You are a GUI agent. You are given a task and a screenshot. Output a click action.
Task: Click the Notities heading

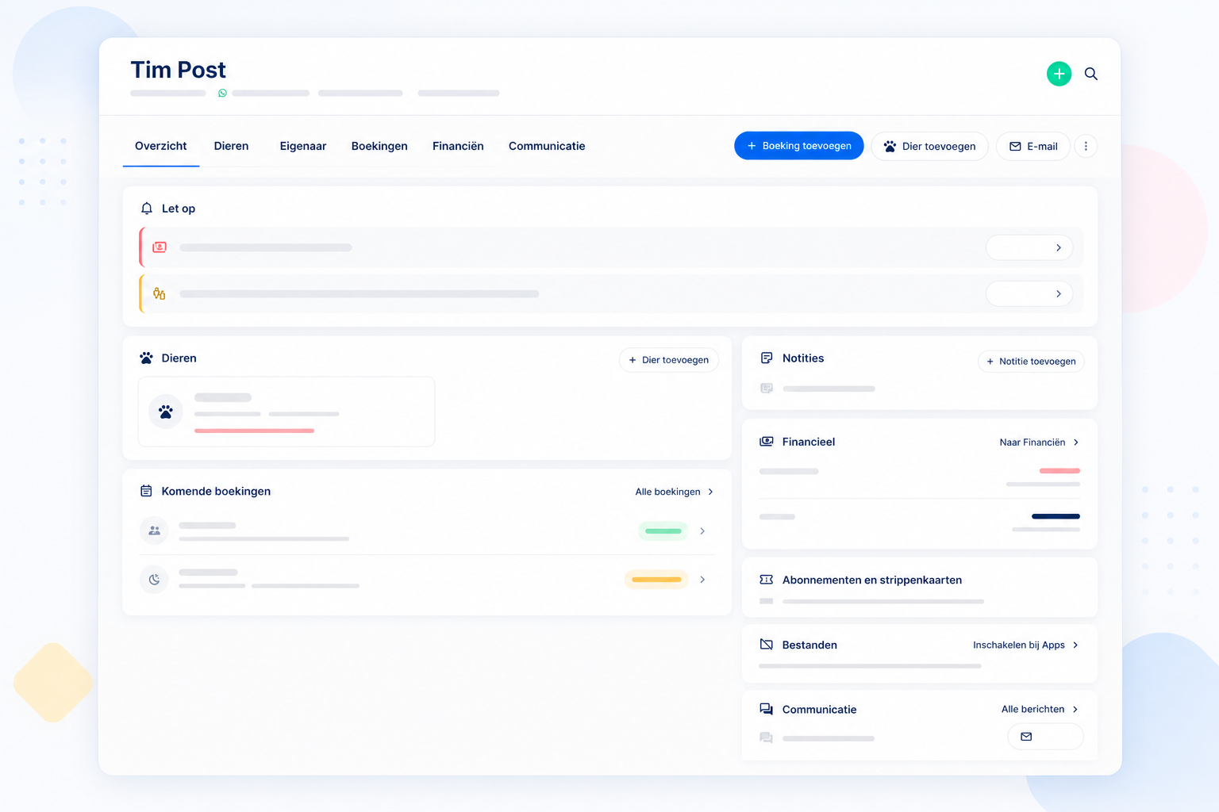point(803,358)
